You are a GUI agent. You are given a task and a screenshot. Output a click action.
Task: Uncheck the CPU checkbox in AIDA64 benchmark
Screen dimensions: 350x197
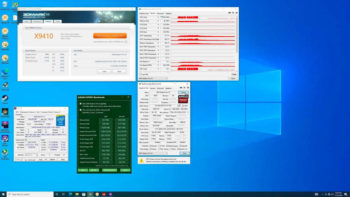[80, 110]
